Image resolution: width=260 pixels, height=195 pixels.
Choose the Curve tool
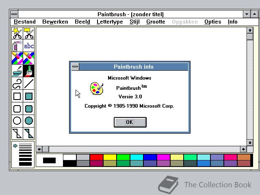[17, 84]
